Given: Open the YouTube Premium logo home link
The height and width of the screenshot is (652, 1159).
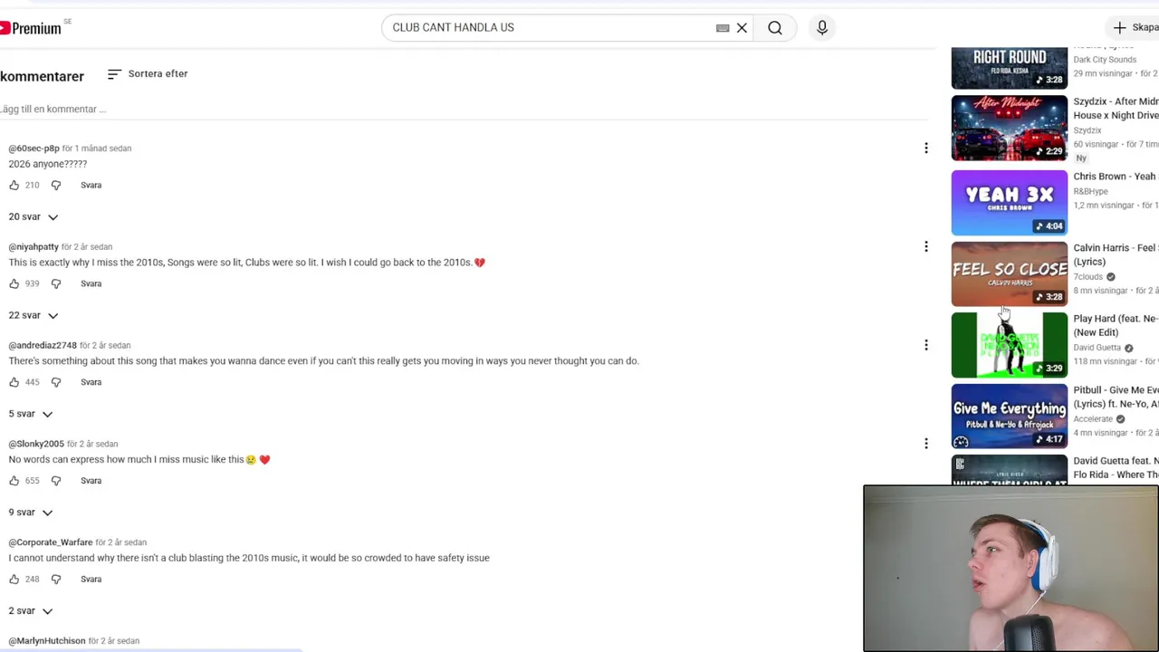Looking at the screenshot, I should [31, 28].
